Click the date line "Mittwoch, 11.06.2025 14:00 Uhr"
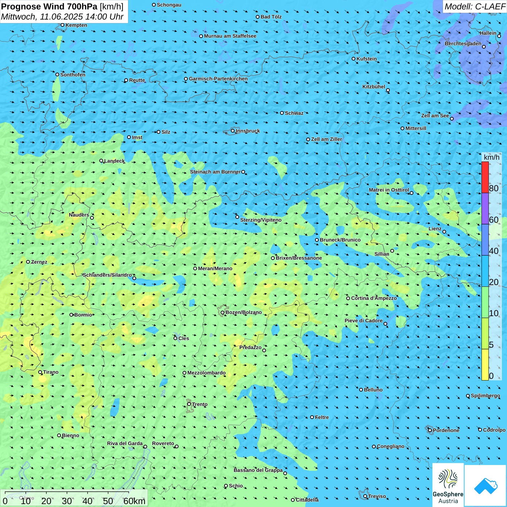 coord(62,17)
